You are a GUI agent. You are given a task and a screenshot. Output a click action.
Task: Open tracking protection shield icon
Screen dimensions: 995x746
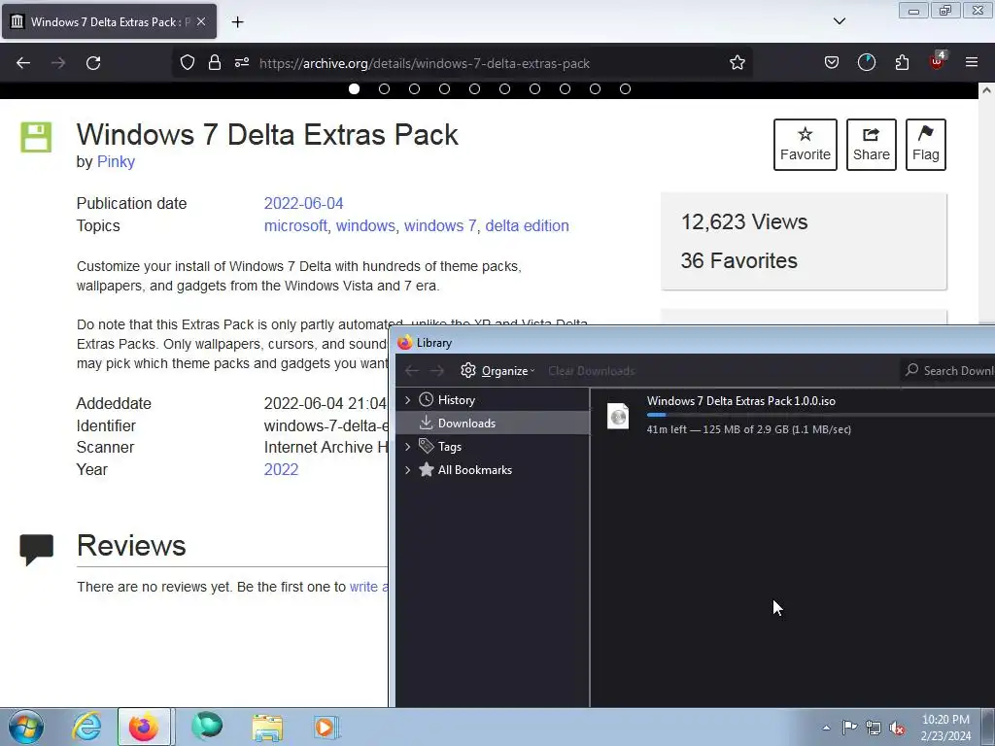pos(188,63)
